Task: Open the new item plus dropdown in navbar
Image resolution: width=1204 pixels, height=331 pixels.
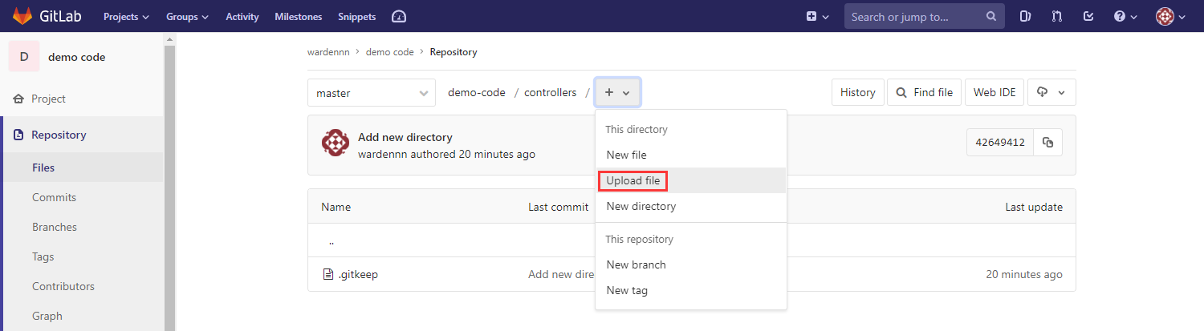Action: (x=817, y=16)
